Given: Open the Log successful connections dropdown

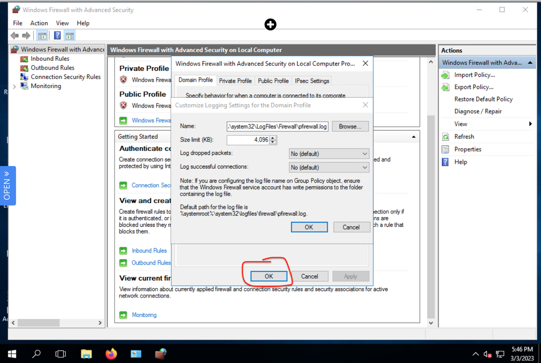Looking at the screenshot, I should [329, 167].
